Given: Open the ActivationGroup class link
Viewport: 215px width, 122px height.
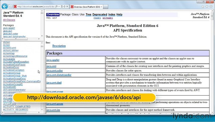Looking at the screenshot, I should tap(12, 73).
